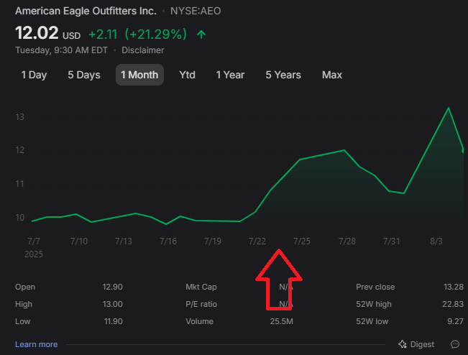Click the P/E ratio label
The image size is (468, 355).
pyautogui.click(x=201, y=304)
